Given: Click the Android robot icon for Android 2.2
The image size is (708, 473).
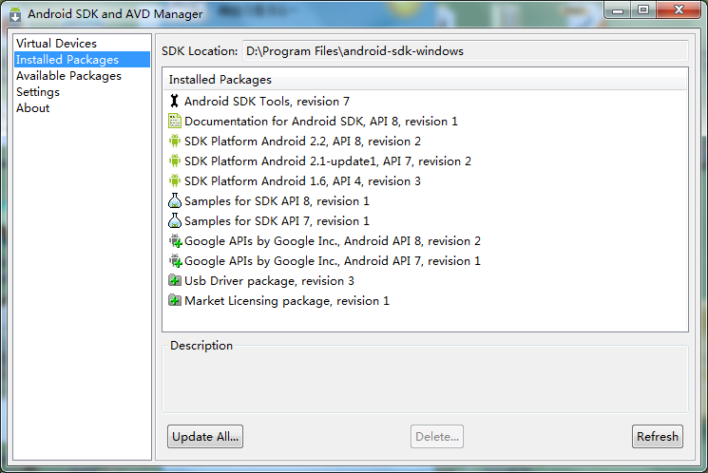Looking at the screenshot, I should 174,141.
